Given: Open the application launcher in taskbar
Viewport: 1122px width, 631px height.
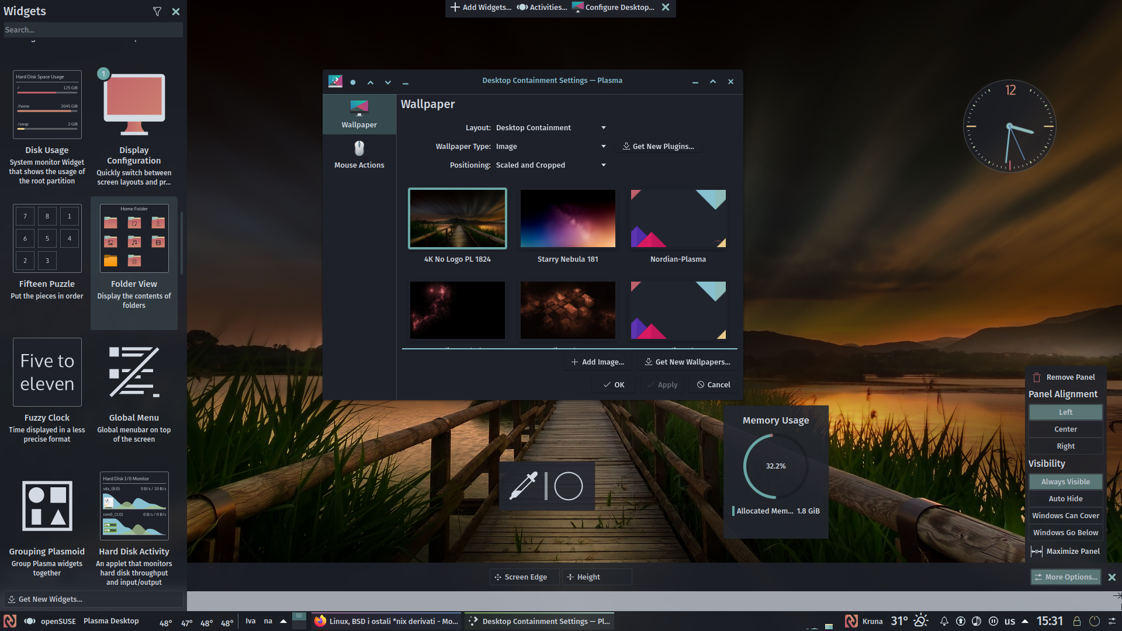Looking at the screenshot, I should 10,621.
